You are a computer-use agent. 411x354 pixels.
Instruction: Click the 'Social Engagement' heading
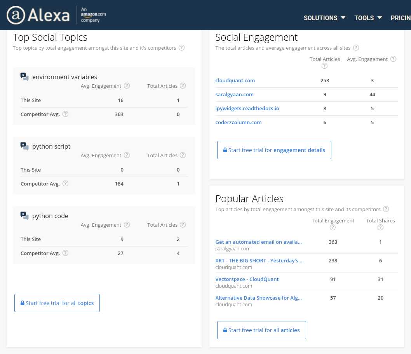coord(256,37)
